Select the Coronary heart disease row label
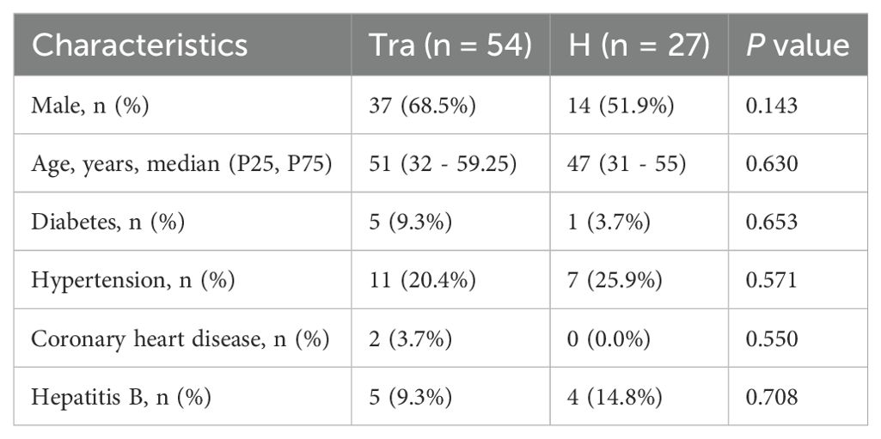The image size is (881, 439). coord(180,338)
